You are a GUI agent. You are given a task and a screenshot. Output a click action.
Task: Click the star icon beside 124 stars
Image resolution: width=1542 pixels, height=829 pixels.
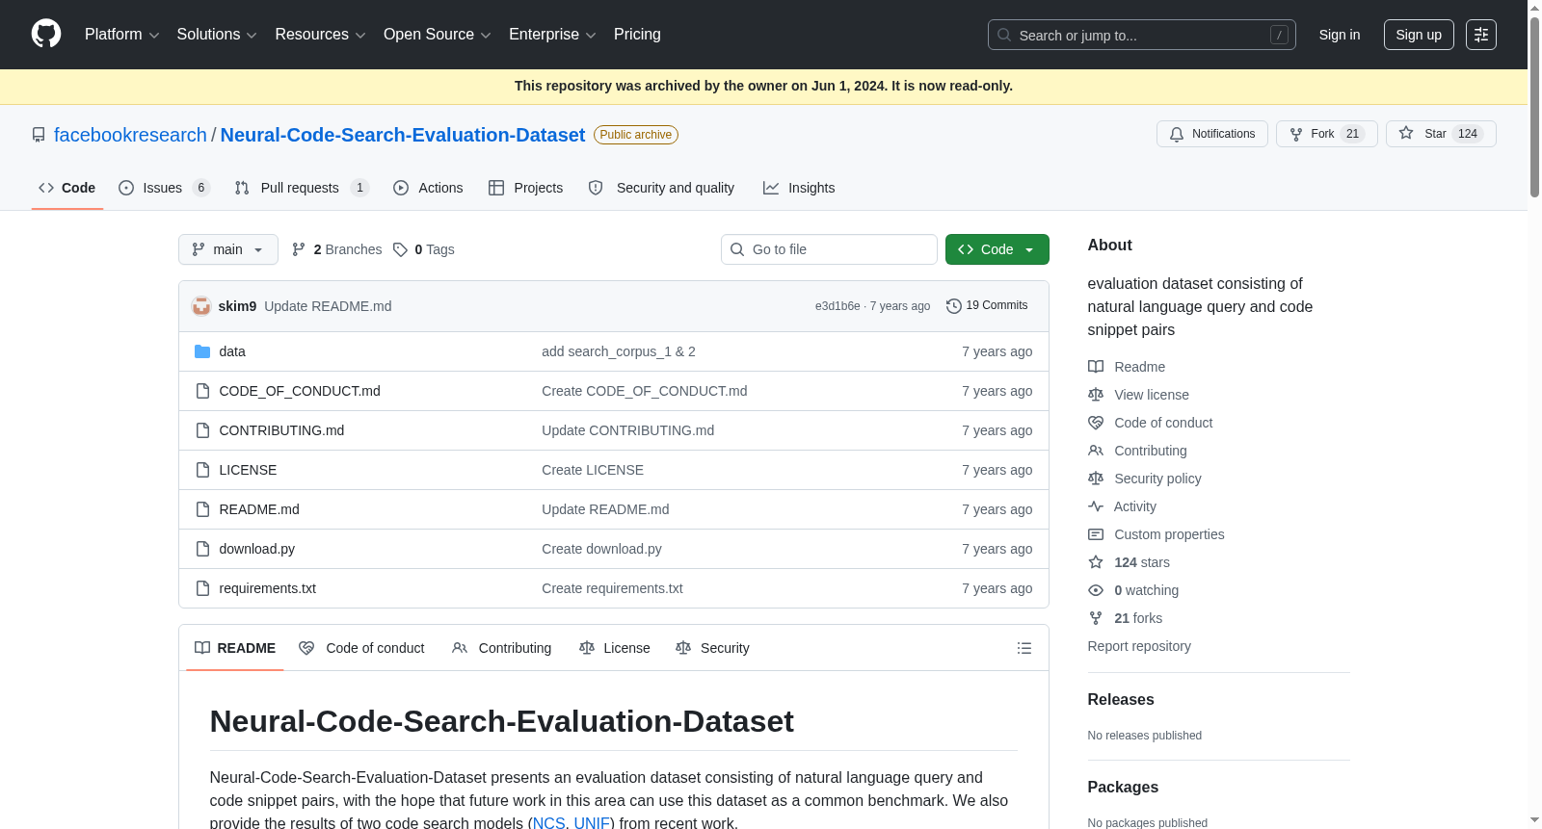tap(1096, 562)
